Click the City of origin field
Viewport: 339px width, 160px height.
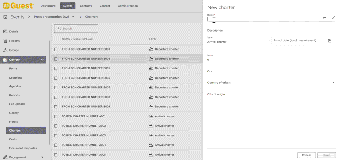(271, 94)
